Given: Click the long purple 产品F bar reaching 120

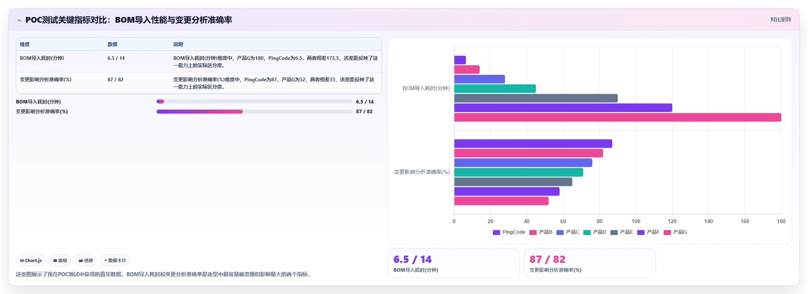Looking at the screenshot, I should click(563, 108).
